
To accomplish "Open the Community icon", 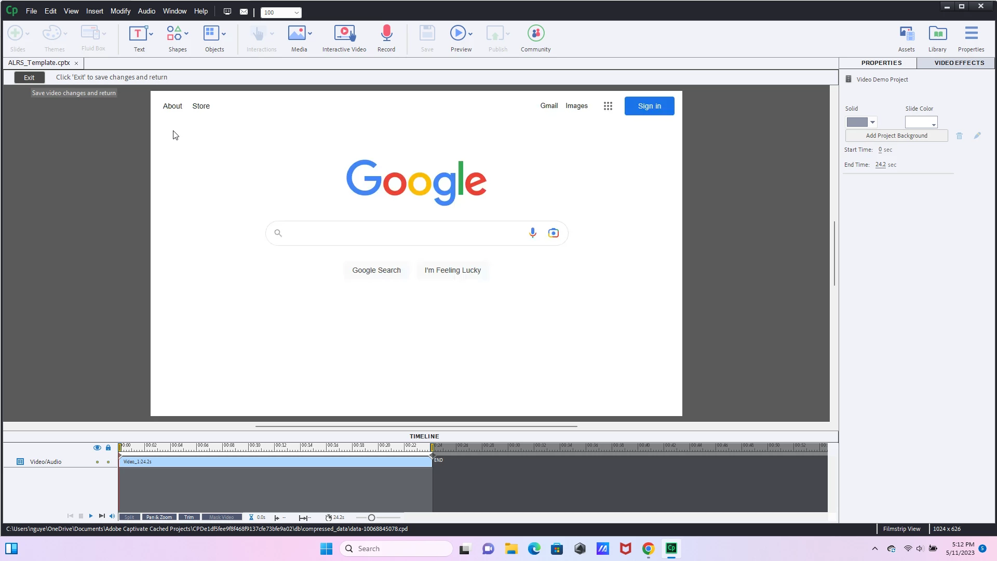I will click(x=535, y=34).
